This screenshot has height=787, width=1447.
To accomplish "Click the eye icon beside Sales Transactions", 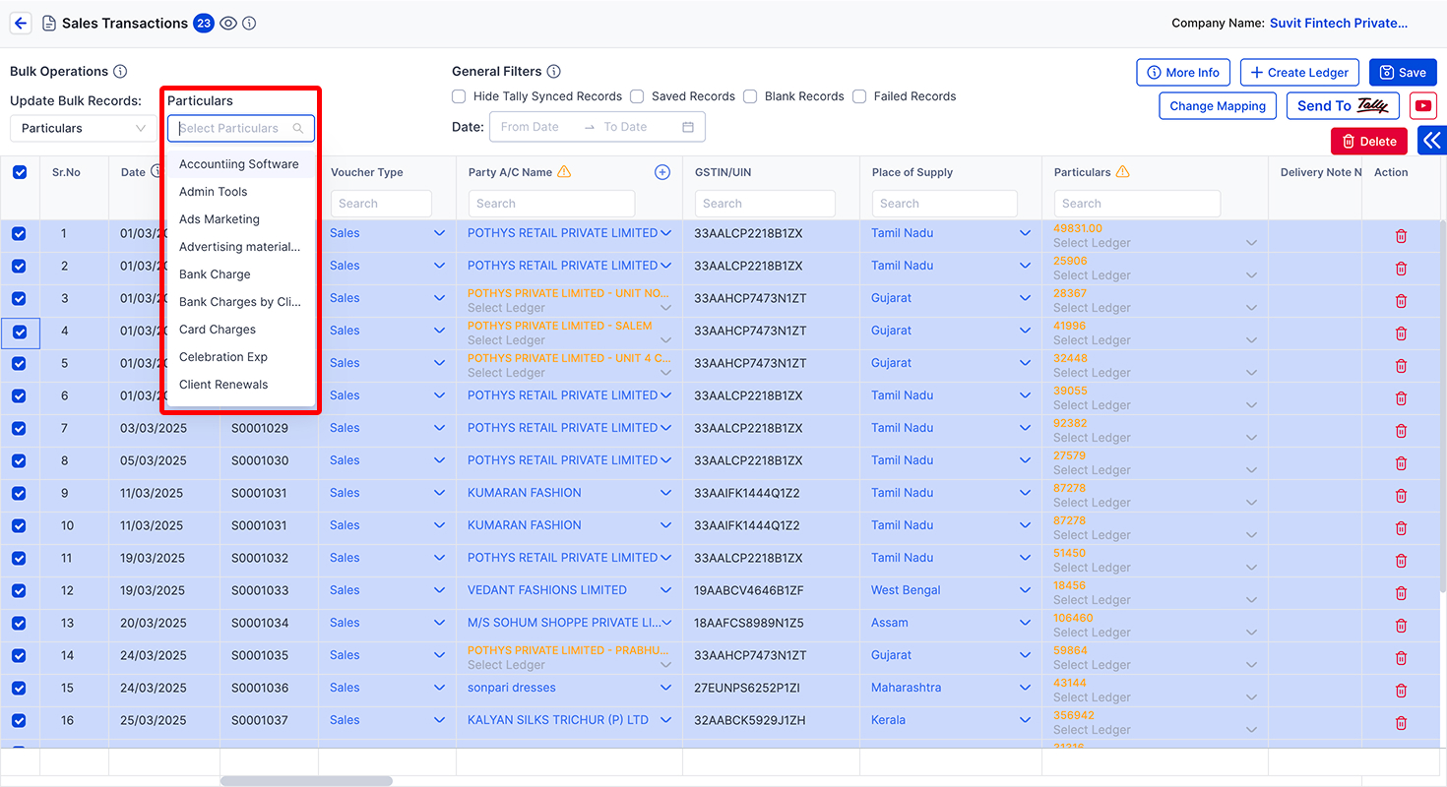I will point(228,24).
